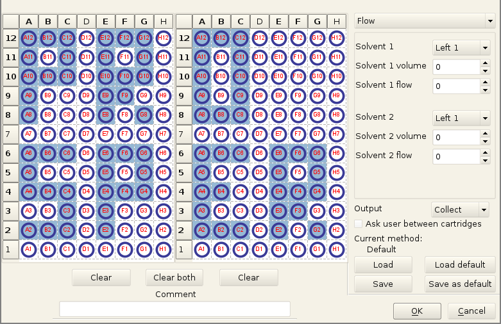The image size is (501, 324).
Task: Confirm with the OK button
Action: [x=418, y=311]
